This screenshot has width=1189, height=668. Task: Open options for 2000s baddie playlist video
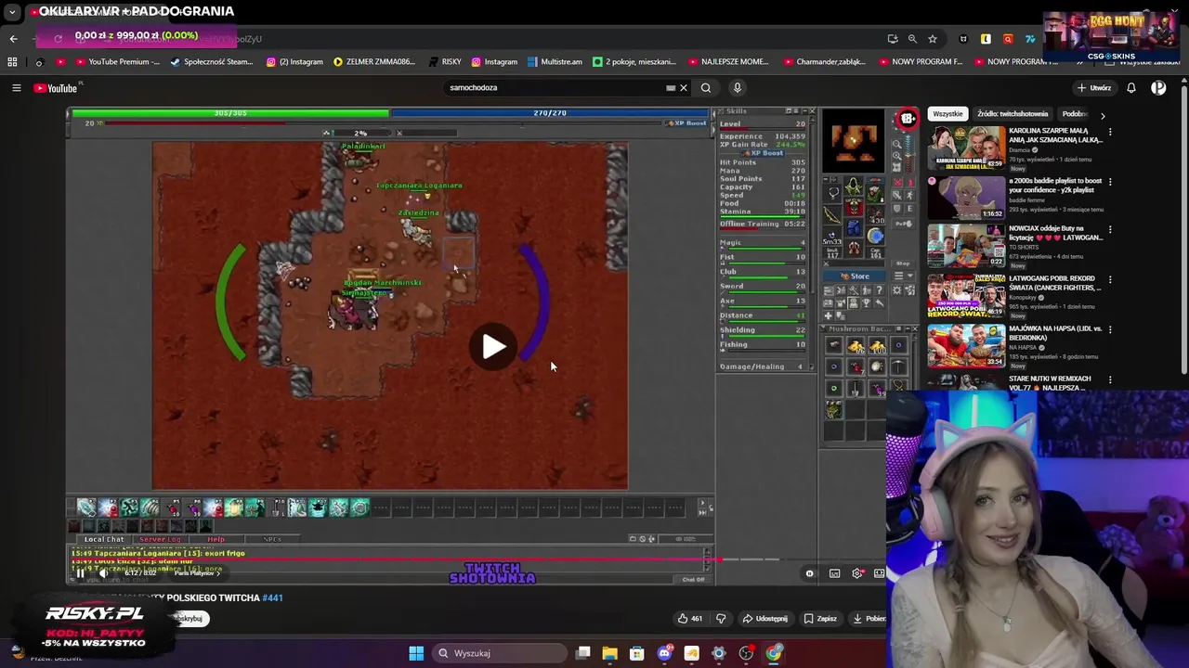point(1110,182)
